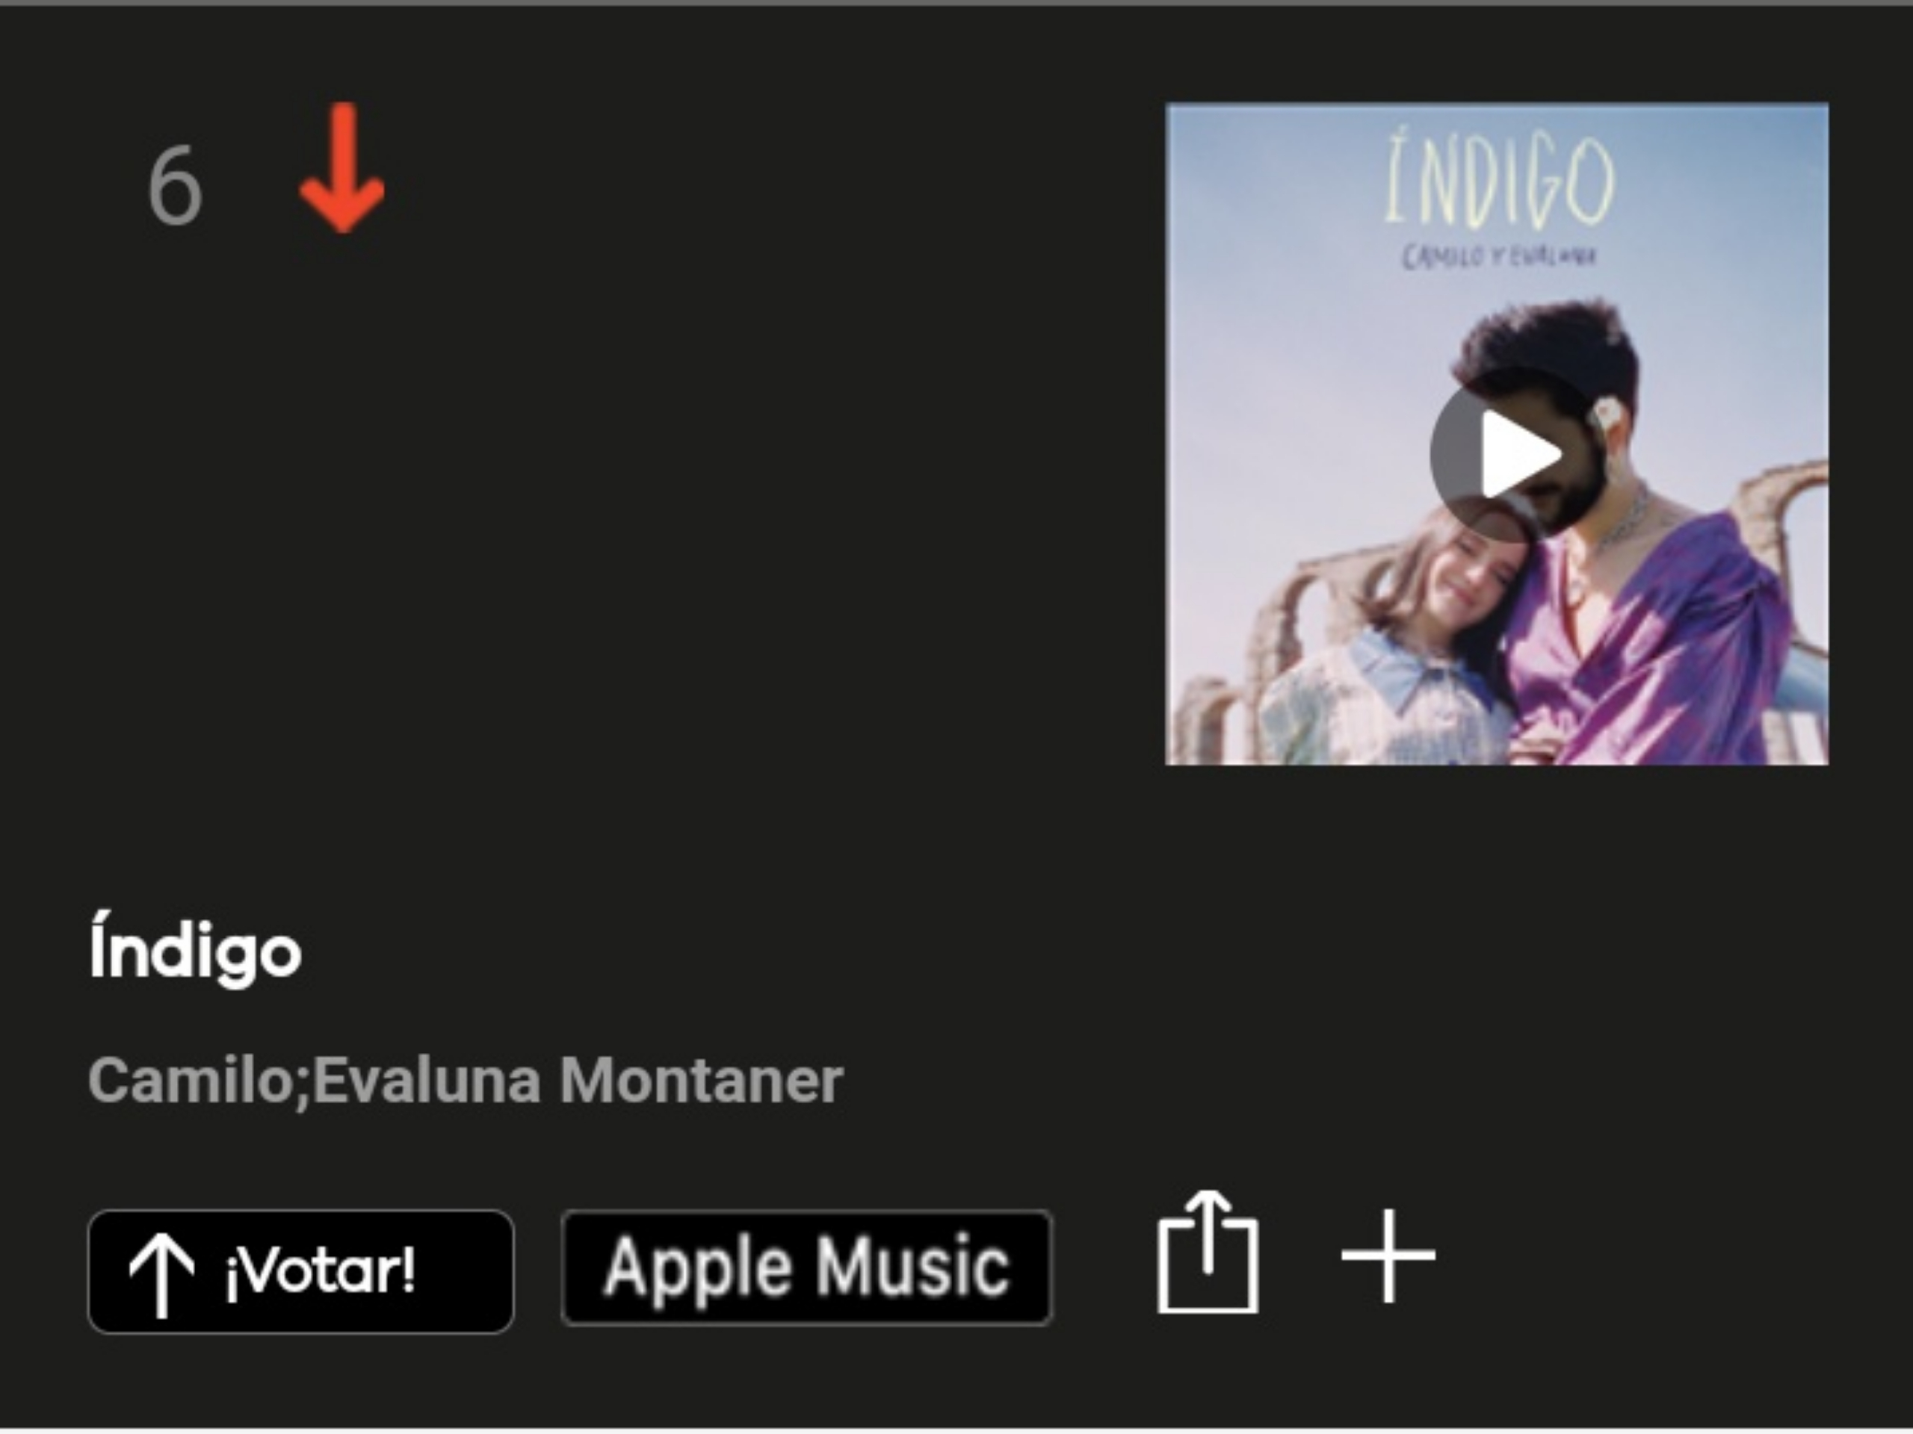Click the ¡Votar! label text
The height and width of the screenshot is (1434, 1913).
coord(321,1270)
